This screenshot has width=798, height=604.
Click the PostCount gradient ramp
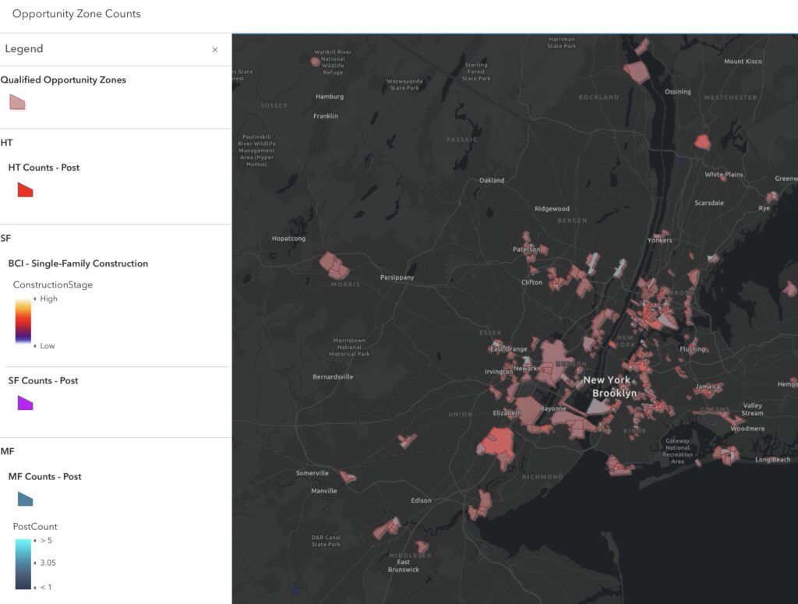click(x=23, y=563)
